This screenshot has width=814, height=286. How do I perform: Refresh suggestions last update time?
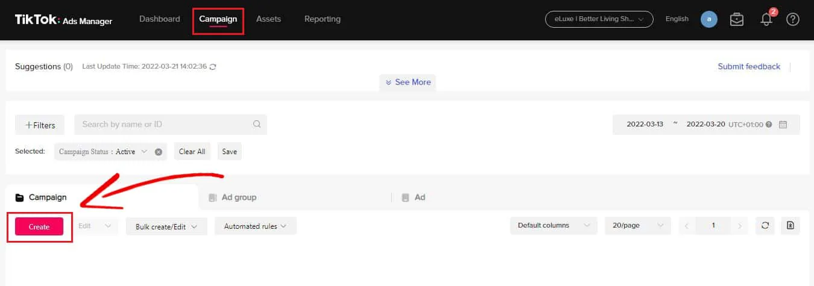click(213, 67)
